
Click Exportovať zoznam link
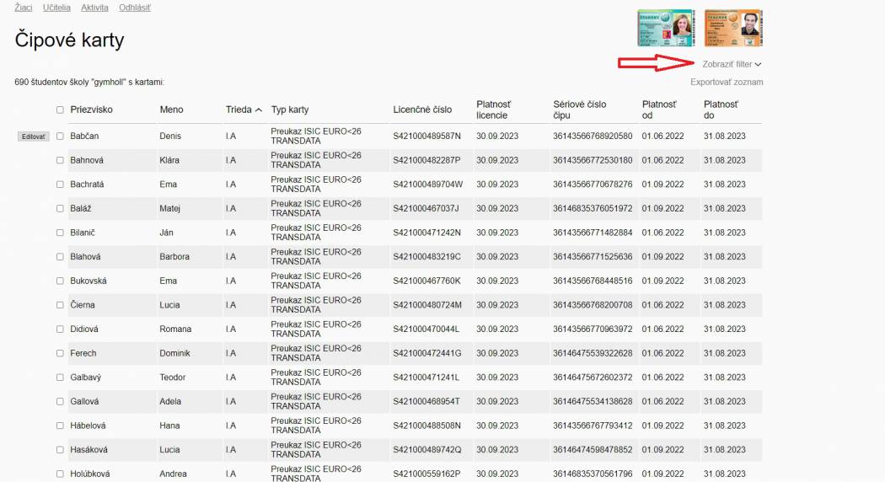[x=726, y=83]
